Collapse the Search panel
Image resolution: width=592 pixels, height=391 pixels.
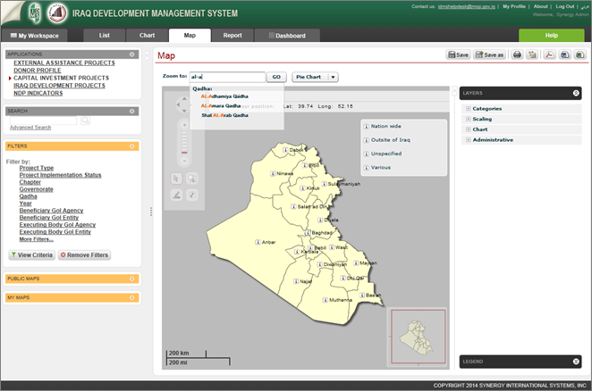click(x=131, y=112)
